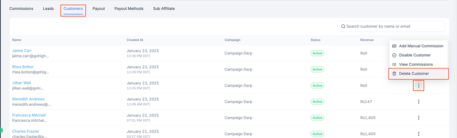Choose Delete Customer from the menu
457x138 pixels.
point(414,74)
